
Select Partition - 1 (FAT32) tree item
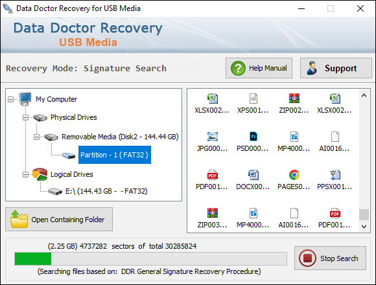pos(115,155)
